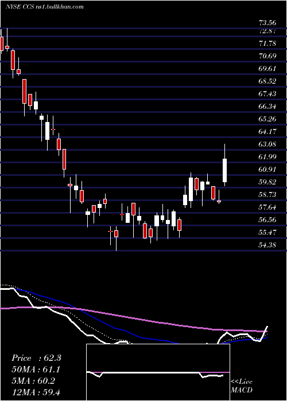
Task: Click the 66.34 price label
Action: pyautogui.click(x=267, y=106)
